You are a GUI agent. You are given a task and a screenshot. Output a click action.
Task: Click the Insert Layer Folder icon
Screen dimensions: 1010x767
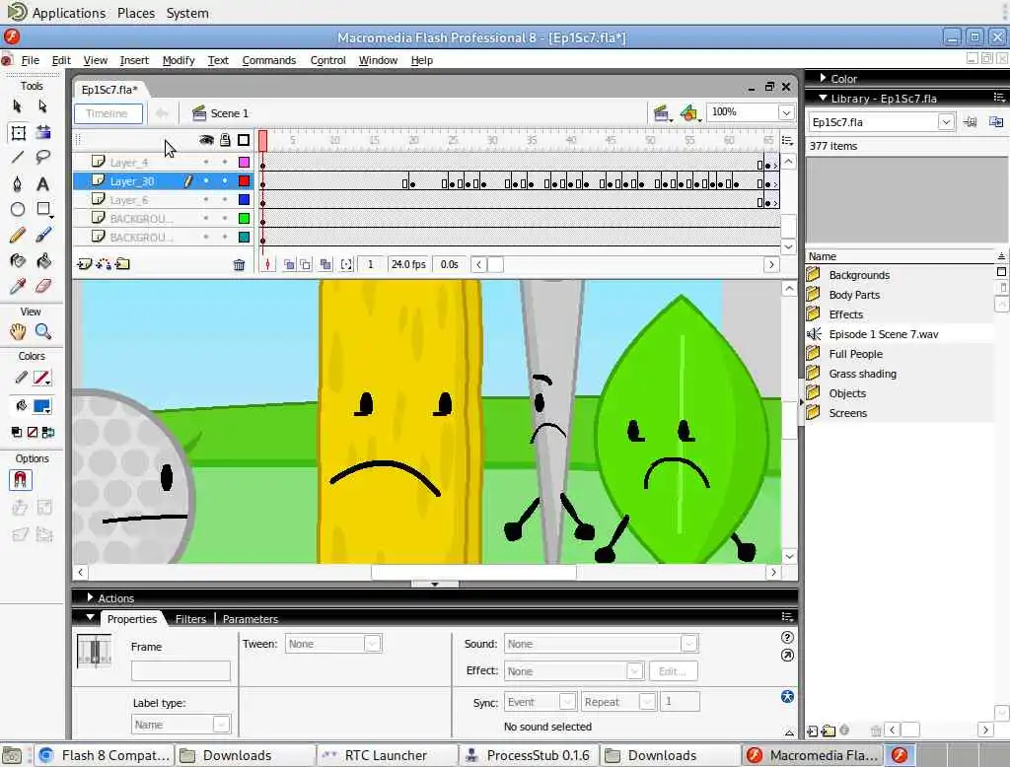pyautogui.click(x=122, y=264)
